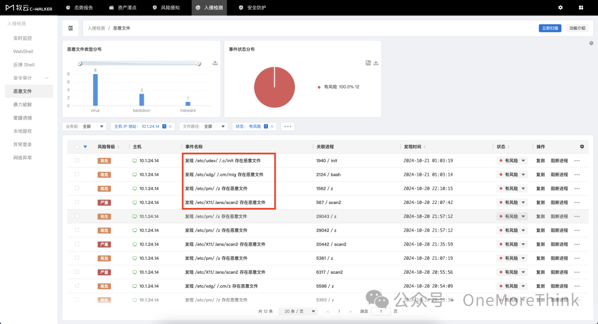Open the 资产清点 top tab

(123, 8)
